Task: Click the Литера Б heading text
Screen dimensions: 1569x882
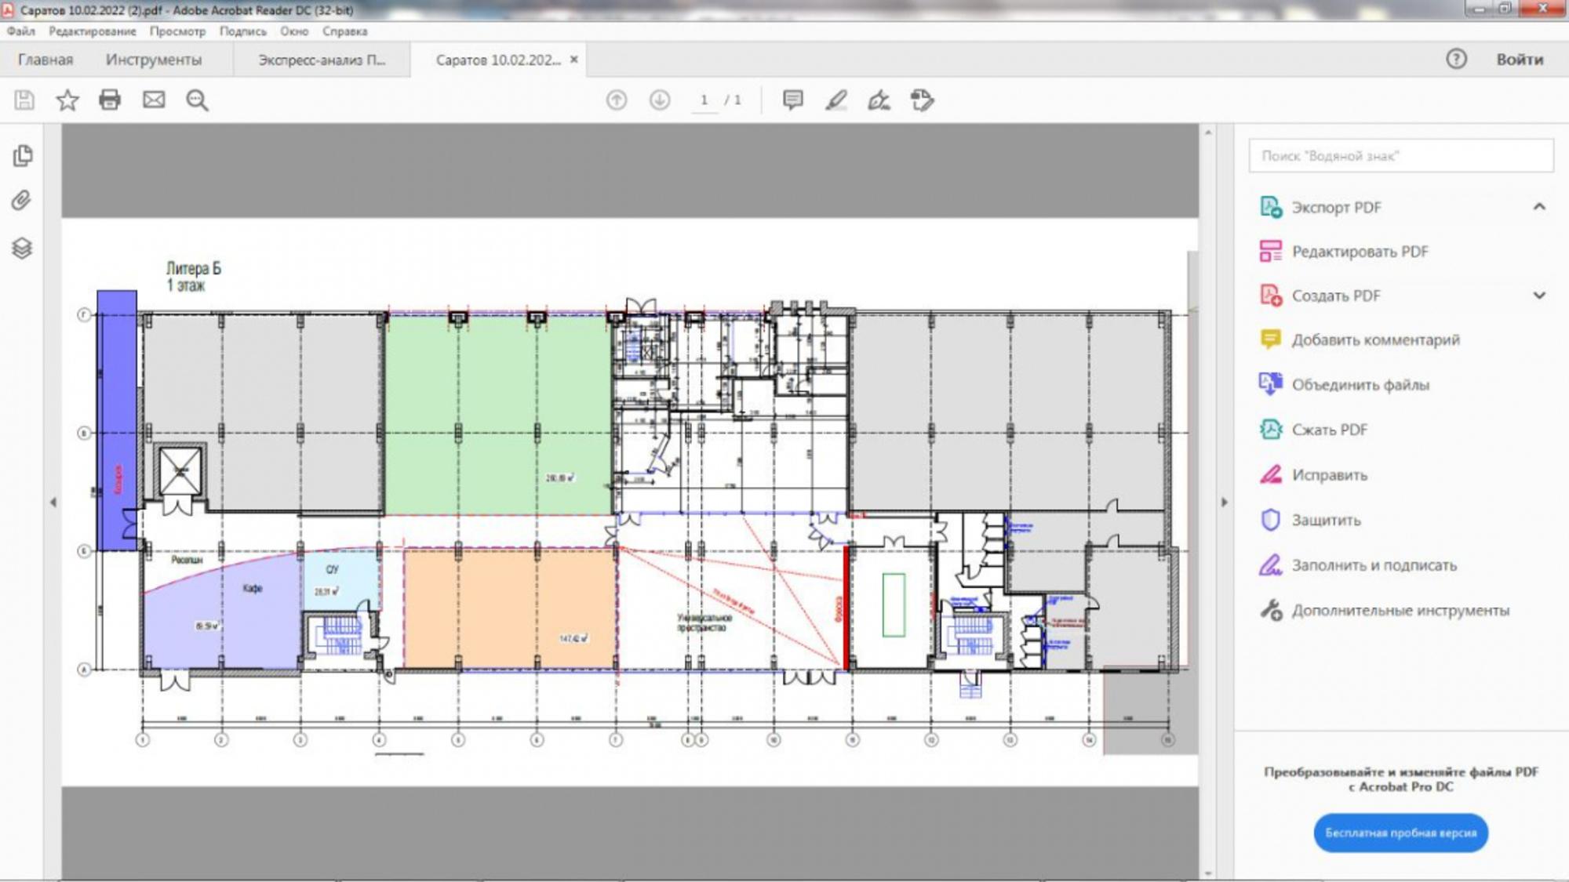Action: (x=194, y=268)
